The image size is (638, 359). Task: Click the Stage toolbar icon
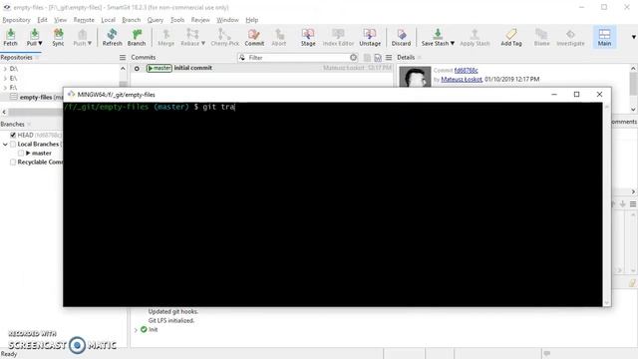click(308, 37)
